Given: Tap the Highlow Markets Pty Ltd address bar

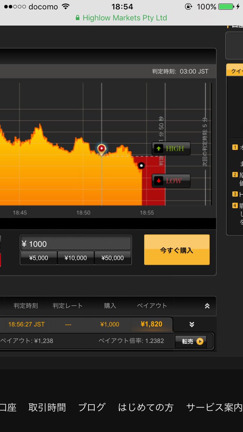Looking at the screenshot, I should 121,18.
